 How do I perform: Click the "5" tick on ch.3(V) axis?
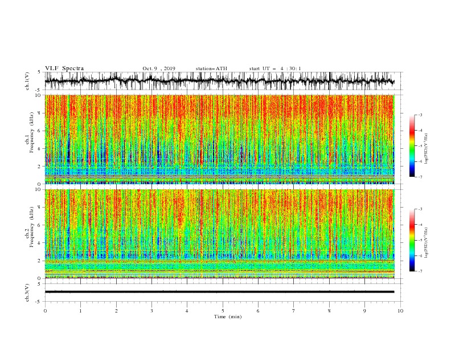pos(40,284)
